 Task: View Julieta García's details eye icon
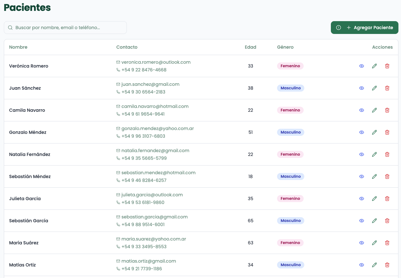(x=362, y=199)
